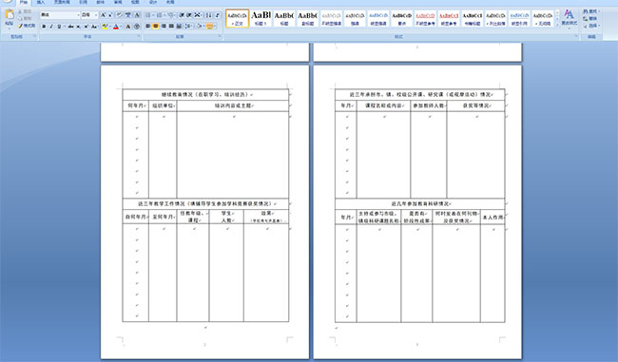Image resolution: width=618 pixels, height=362 pixels.
Task: Apply the Heading 1 style
Action: (x=261, y=18)
